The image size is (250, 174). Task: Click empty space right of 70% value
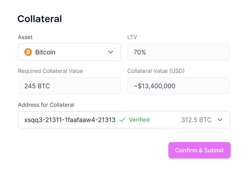tap(191, 52)
